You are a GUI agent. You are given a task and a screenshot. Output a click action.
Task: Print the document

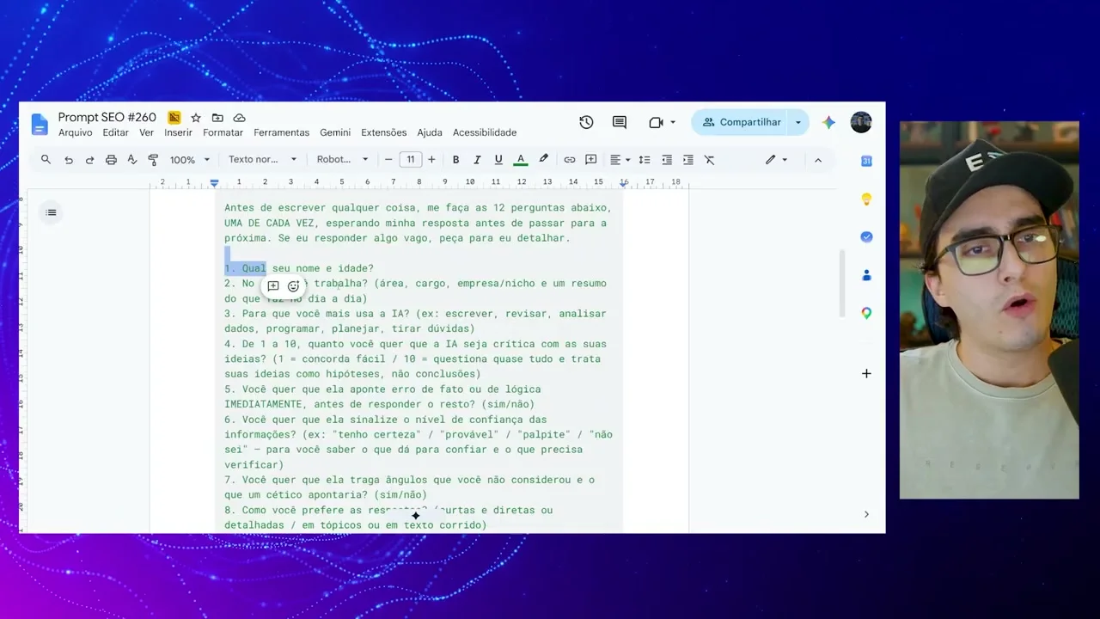coord(111,160)
